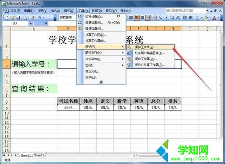The width and height of the screenshot is (225, 164).
Task: Select column A header
Action: pos(34,29)
